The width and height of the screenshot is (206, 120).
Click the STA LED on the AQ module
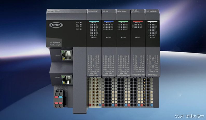pyautogui.click(x=107, y=23)
